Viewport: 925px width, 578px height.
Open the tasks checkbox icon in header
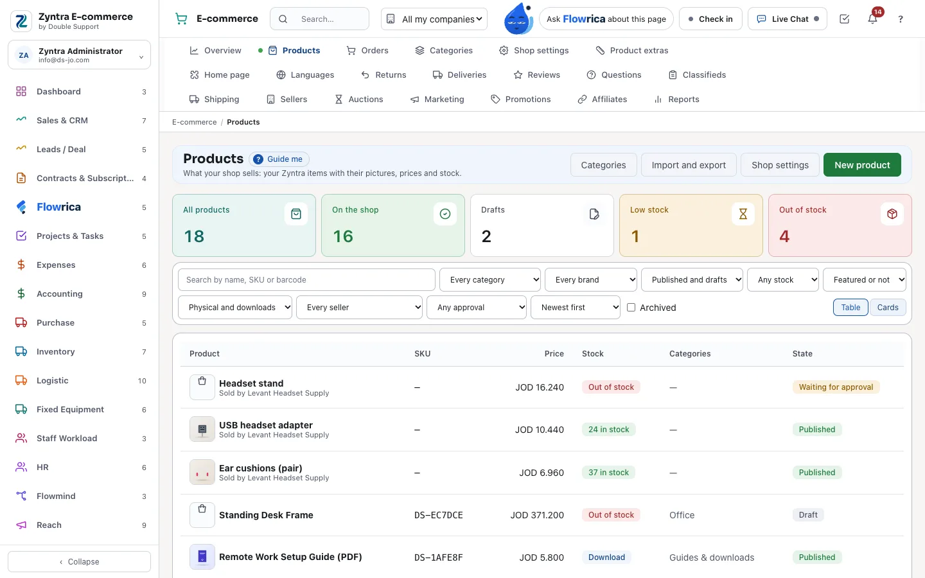pyautogui.click(x=845, y=19)
